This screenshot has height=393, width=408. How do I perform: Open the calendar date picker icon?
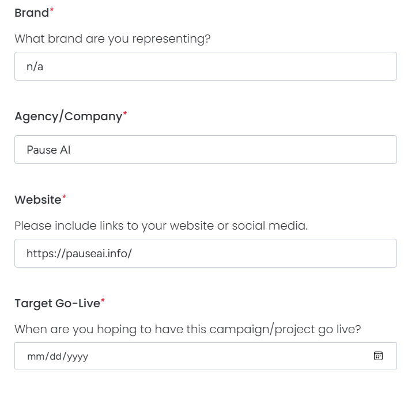coord(378,356)
